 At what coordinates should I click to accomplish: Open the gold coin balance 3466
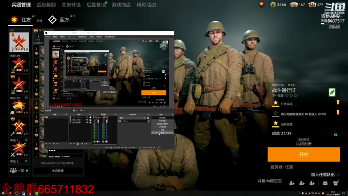pyautogui.click(x=278, y=5)
